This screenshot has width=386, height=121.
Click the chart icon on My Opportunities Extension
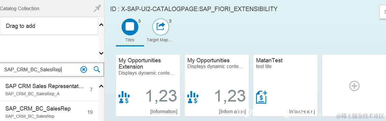click(x=124, y=97)
